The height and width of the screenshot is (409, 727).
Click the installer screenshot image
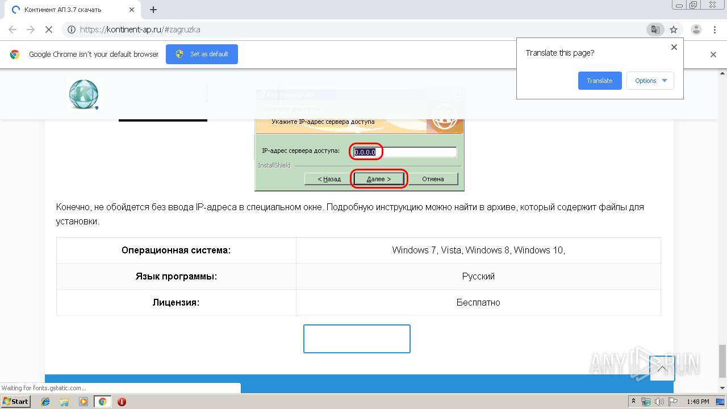click(360, 140)
